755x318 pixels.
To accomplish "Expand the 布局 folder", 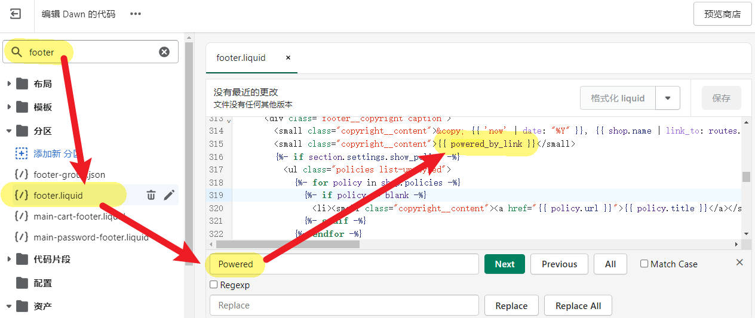I will click(x=9, y=84).
